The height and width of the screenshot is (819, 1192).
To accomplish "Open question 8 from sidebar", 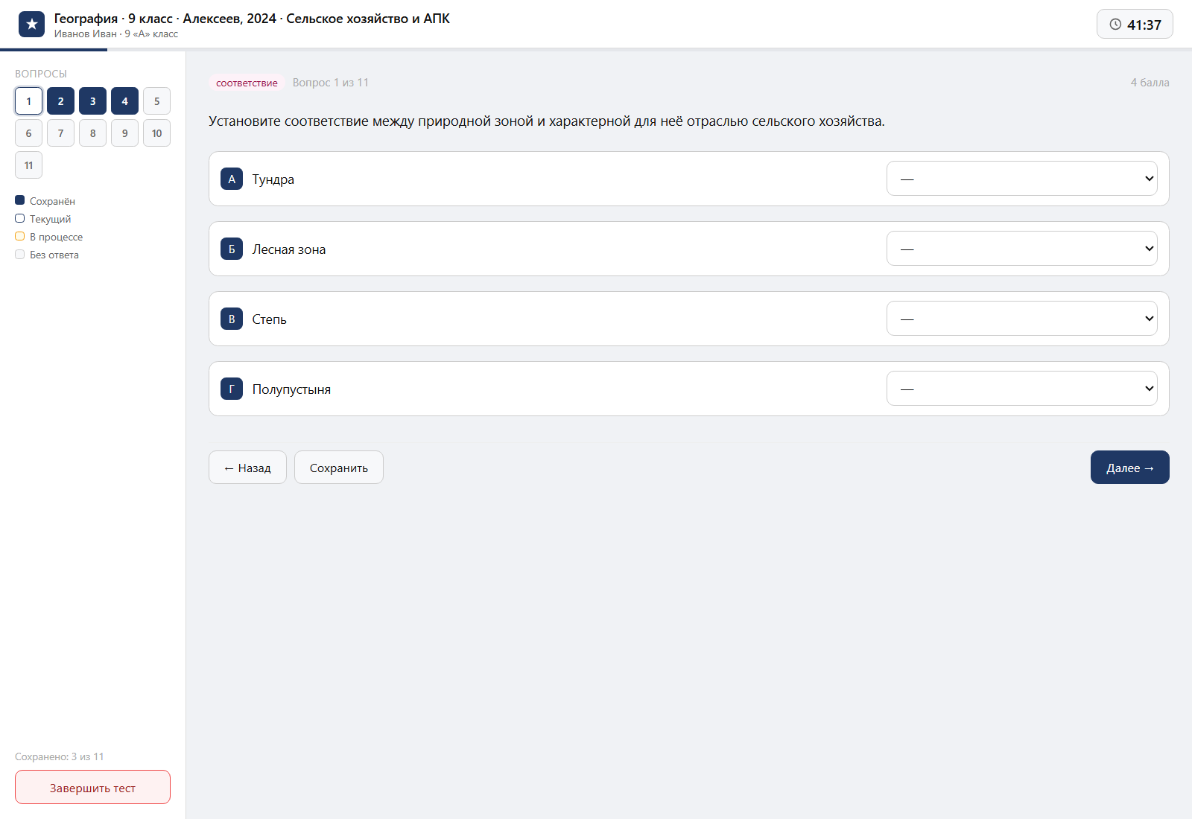I will click(x=92, y=133).
